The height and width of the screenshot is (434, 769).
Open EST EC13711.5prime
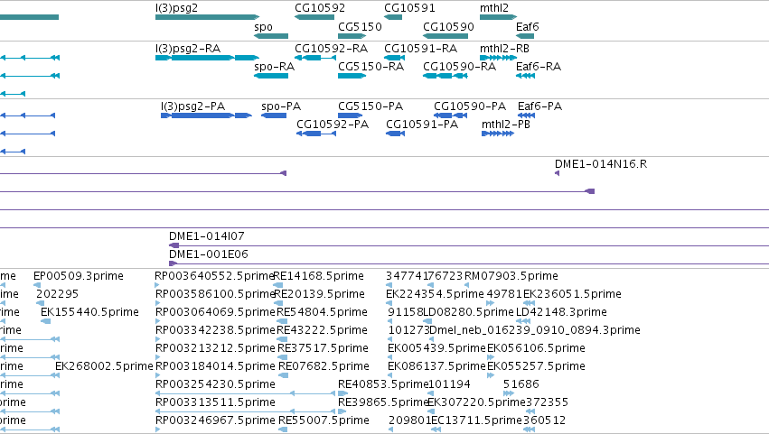[476, 420]
